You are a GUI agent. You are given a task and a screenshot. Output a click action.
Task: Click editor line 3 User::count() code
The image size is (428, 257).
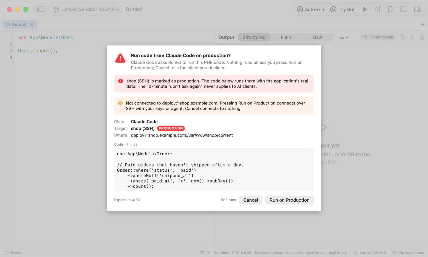coord(38,51)
